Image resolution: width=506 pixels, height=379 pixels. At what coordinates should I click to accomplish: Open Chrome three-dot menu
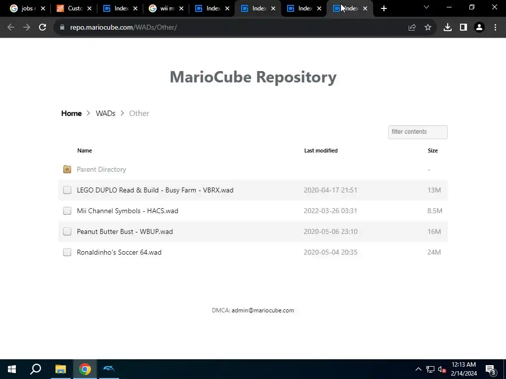coord(495,28)
